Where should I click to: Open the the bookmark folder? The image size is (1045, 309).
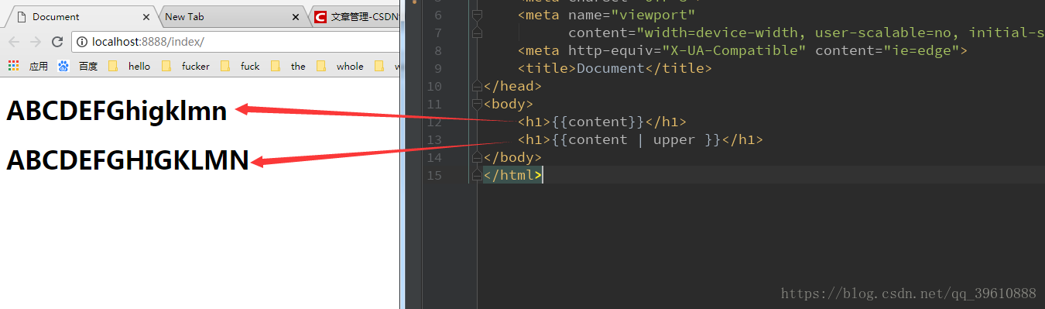289,67
